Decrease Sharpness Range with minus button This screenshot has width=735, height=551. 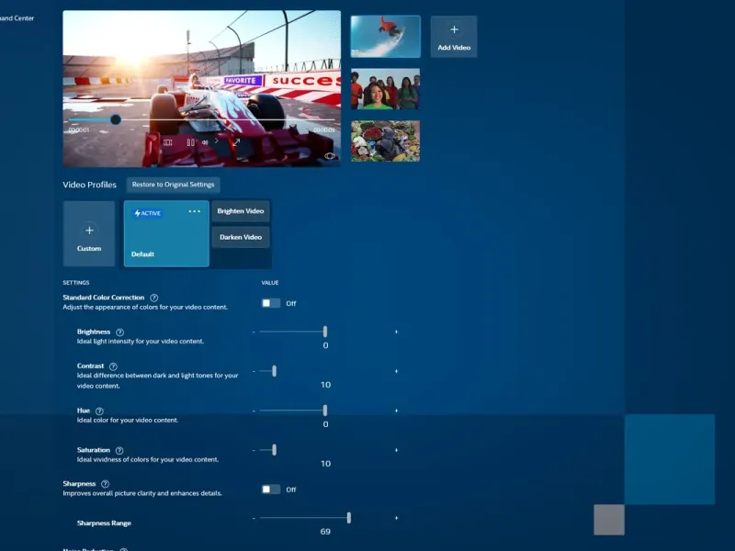[254, 518]
